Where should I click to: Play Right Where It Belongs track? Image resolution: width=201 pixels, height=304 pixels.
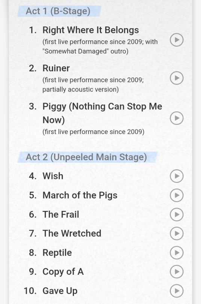[x=177, y=40]
